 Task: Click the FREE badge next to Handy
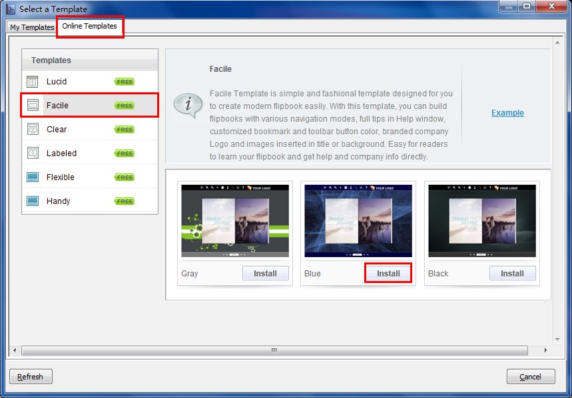[125, 201]
